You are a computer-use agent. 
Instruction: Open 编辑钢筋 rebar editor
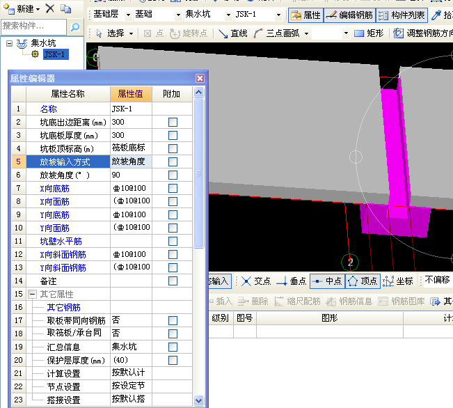click(349, 15)
